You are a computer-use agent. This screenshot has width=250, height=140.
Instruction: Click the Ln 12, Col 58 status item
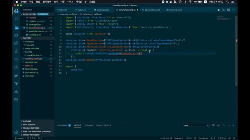coord(166,138)
